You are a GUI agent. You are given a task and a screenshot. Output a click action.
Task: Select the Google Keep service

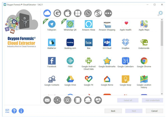click(125, 81)
